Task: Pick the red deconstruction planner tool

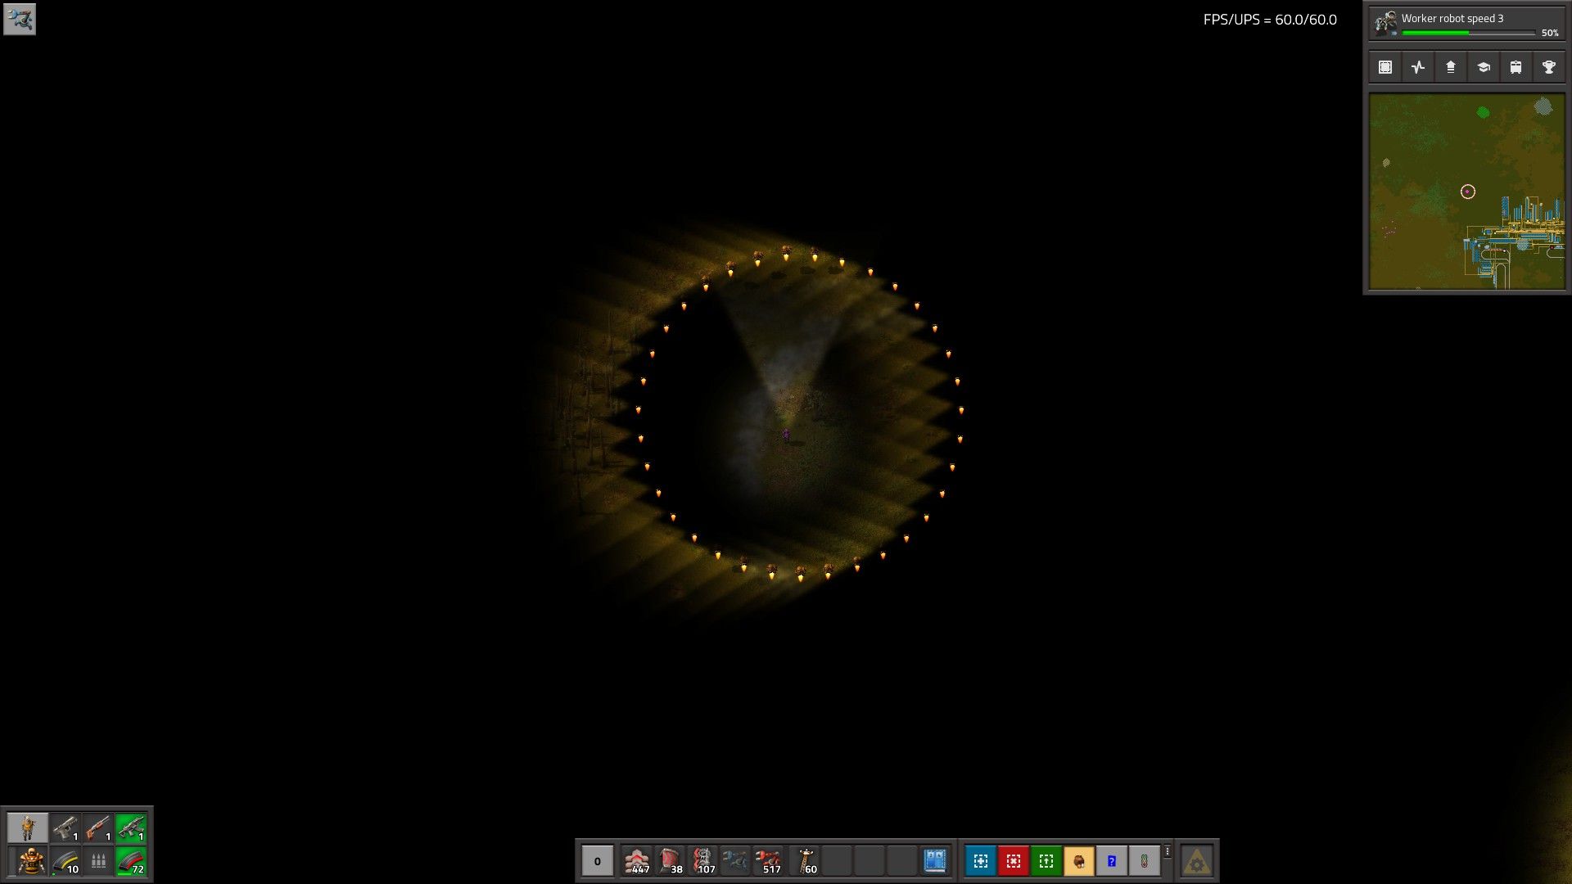Action: 1014,860
